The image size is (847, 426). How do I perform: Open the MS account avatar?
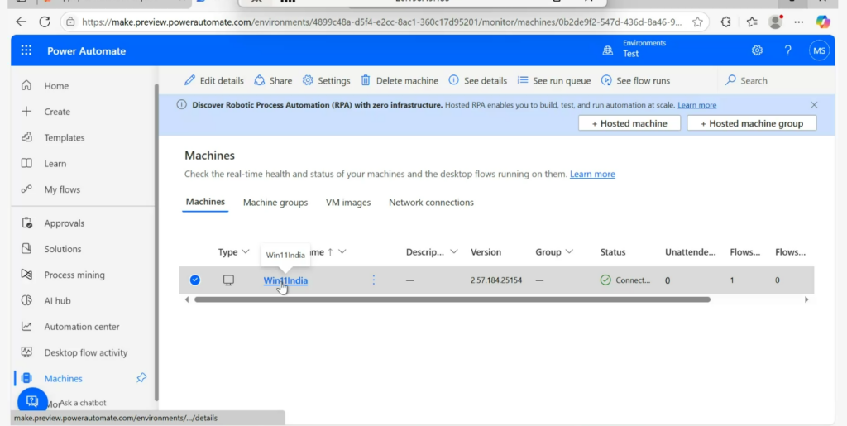(x=819, y=50)
